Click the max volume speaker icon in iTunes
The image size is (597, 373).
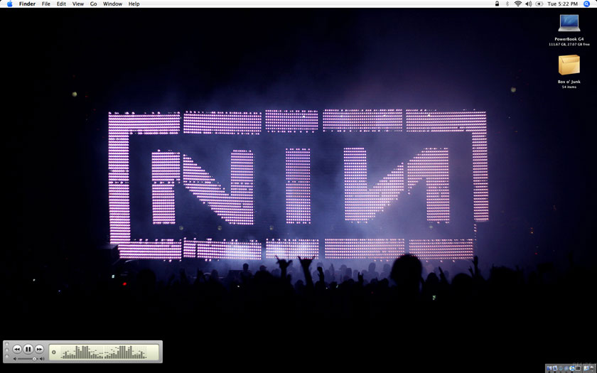(42, 359)
